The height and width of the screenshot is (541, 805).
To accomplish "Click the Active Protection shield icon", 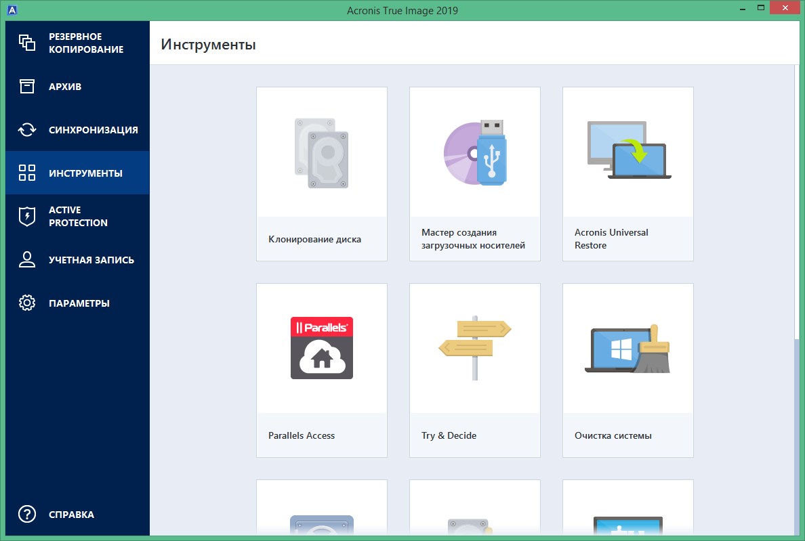I will [x=27, y=216].
